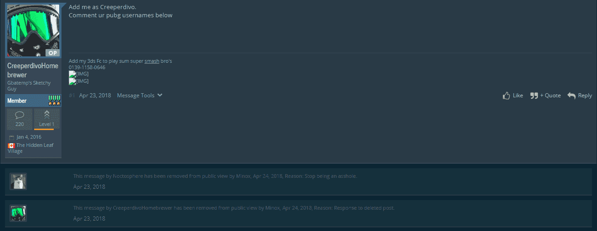This screenshot has height=231, width=597.
Task: Click the "Add me as Creeperdivo." line
Action: pos(102,7)
